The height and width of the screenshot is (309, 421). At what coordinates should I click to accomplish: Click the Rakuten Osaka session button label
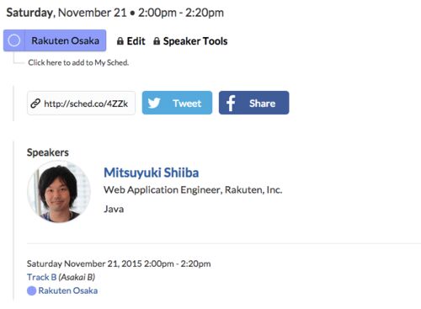tap(65, 40)
